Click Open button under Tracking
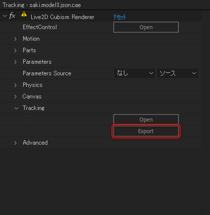 click(146, 120)
